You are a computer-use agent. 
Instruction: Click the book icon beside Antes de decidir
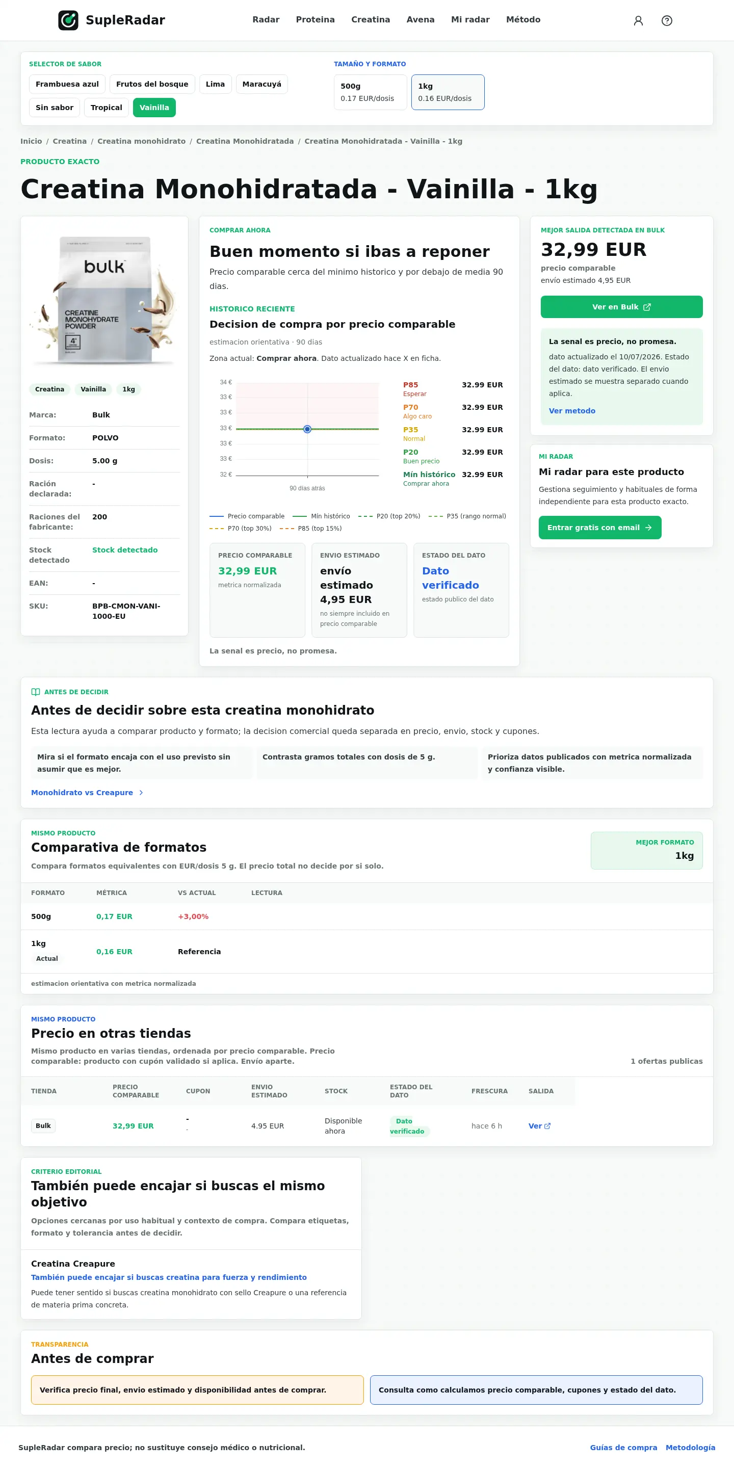coord(35,692)
